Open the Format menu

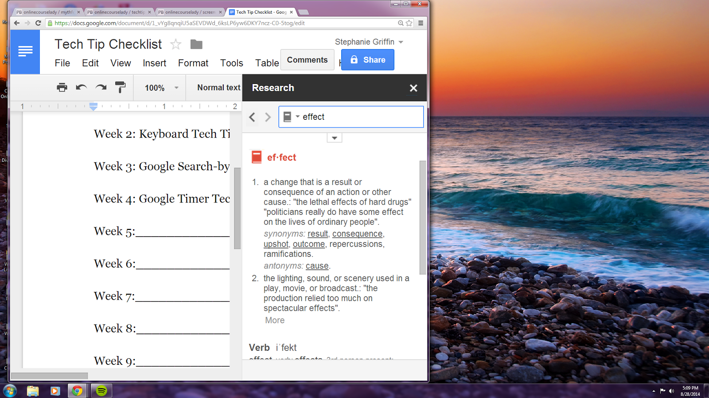193,63
